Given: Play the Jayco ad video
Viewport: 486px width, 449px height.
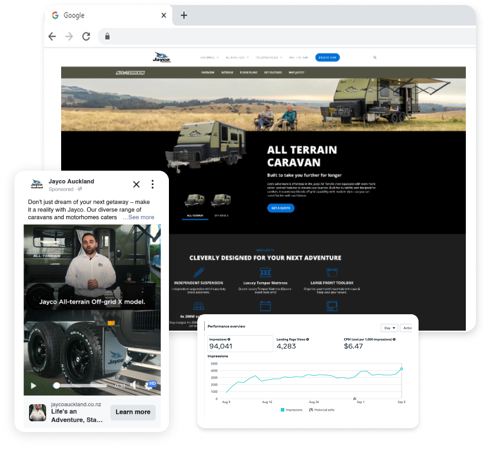Looking at the screenshot, I should pyautogui.click(x=33, y=385).
